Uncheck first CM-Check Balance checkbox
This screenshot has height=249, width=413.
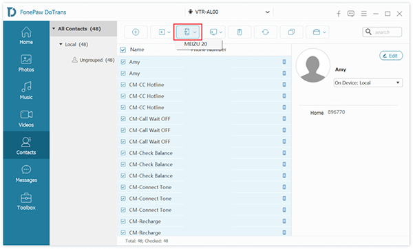[x=123, y=153]
